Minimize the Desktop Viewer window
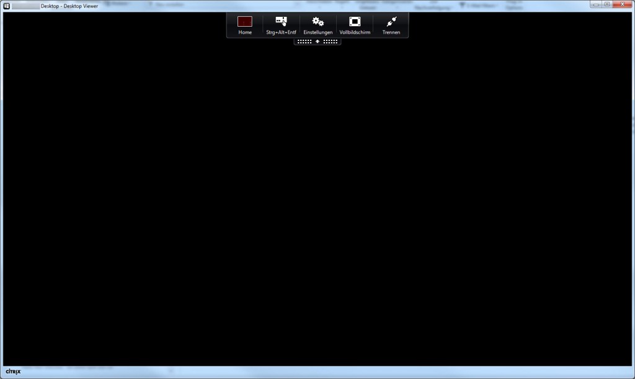This screenshot has width=635, height=379. click(596, 4)
